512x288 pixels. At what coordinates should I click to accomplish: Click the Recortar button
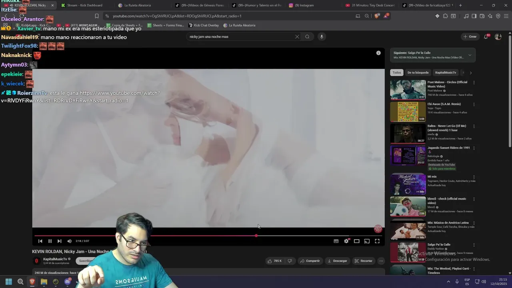(x=363, y=261)
